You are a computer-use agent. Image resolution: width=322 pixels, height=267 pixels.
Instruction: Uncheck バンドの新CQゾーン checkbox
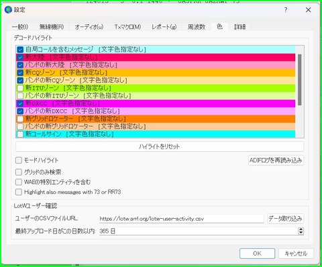(20, 80)
